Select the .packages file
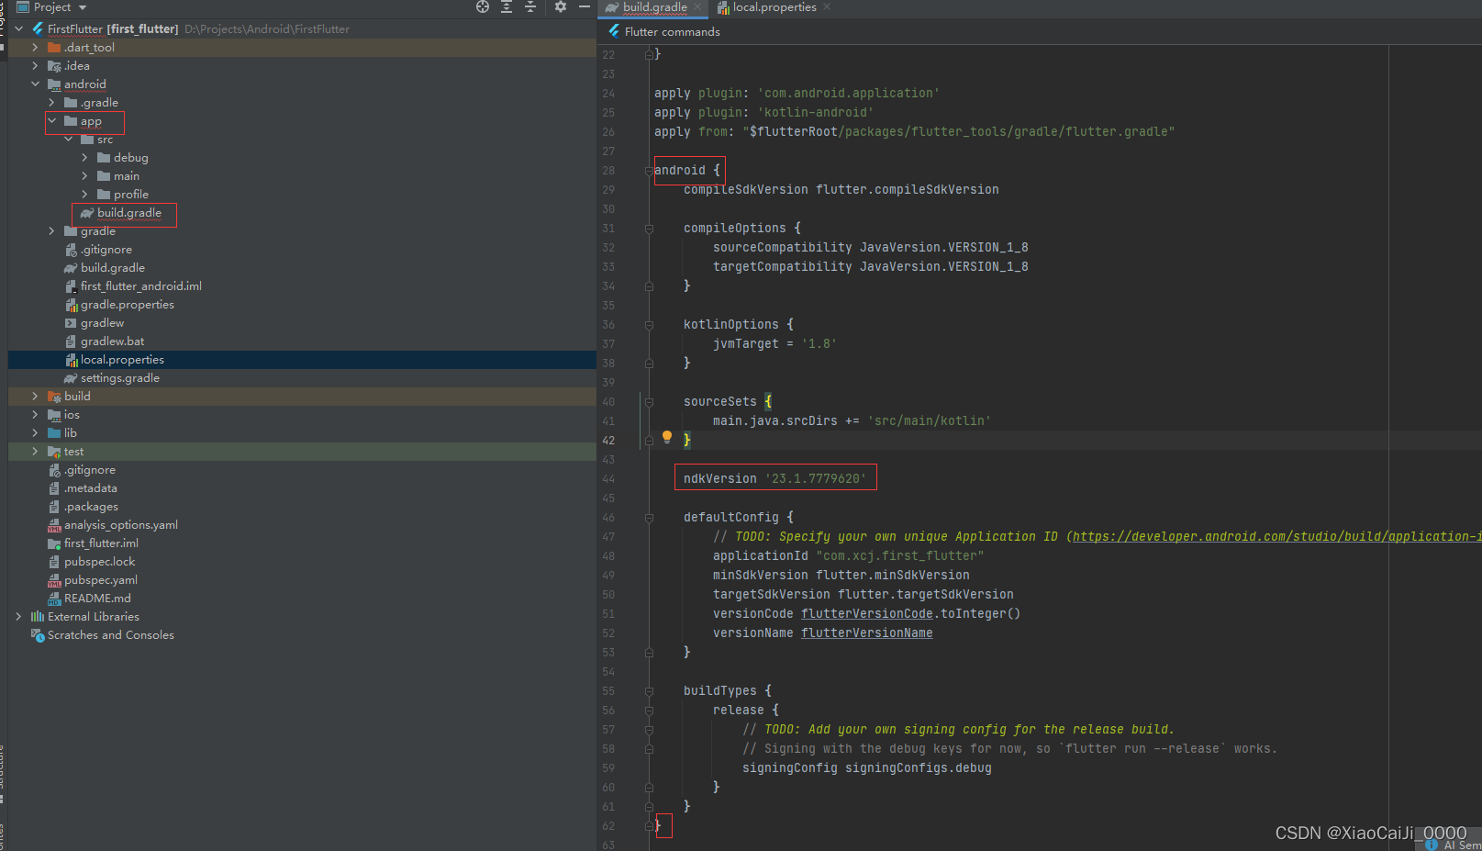This screenshot has height=851, width=1482. (x=91, y=507)
